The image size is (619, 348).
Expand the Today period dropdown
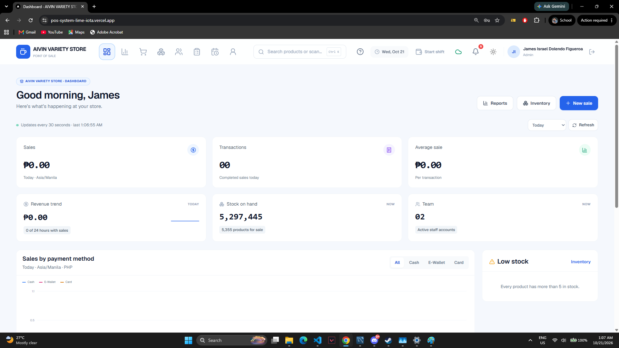pos(547,125)
